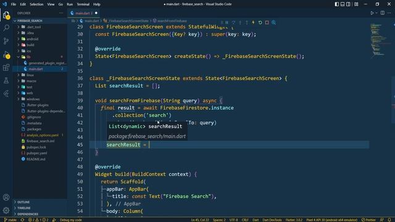Restart the debug session
This screenshot has width=395, height=222.
pyautogui.click(x=260, y=22)
